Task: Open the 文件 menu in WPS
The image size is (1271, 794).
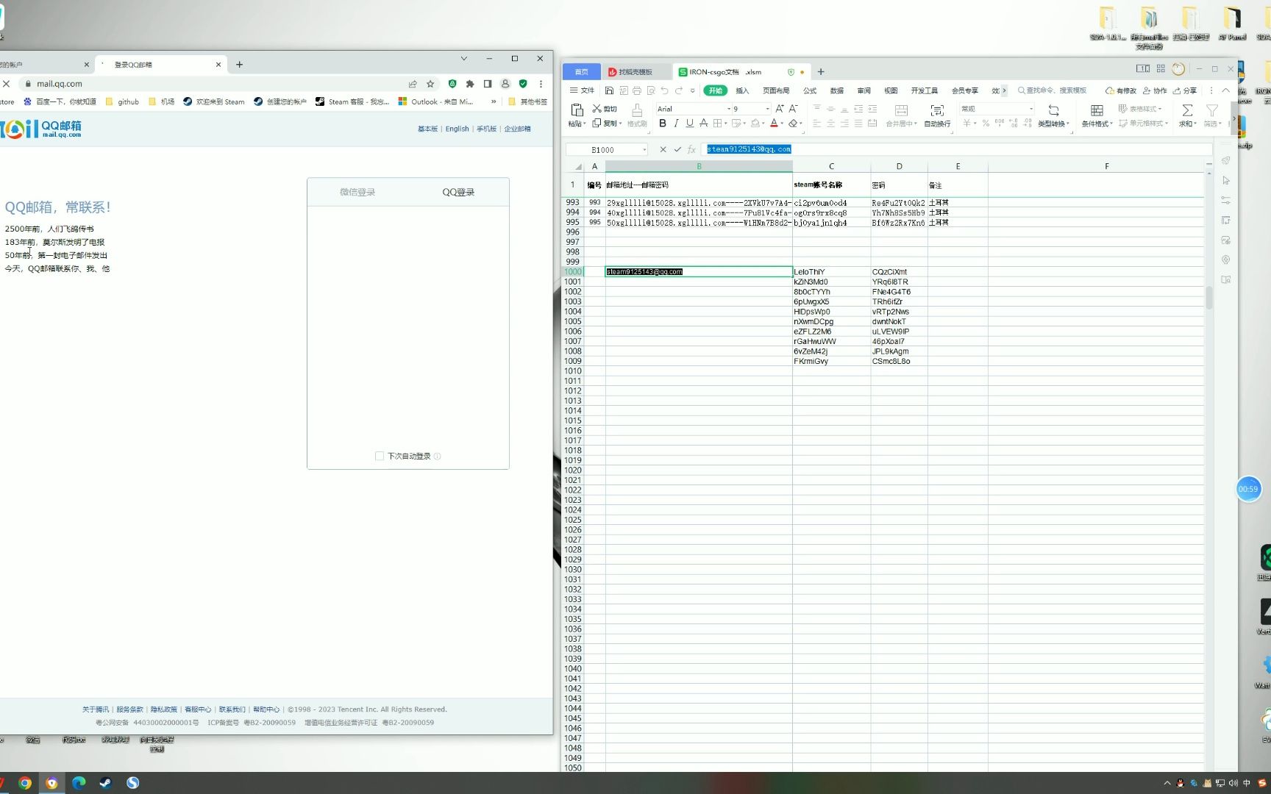Action: click(x=582, y=90)
